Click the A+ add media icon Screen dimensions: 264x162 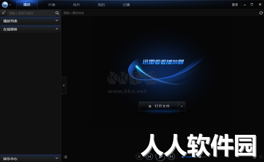(4, 13)
